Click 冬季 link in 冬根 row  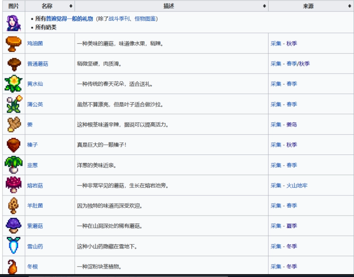pos(292,267)
